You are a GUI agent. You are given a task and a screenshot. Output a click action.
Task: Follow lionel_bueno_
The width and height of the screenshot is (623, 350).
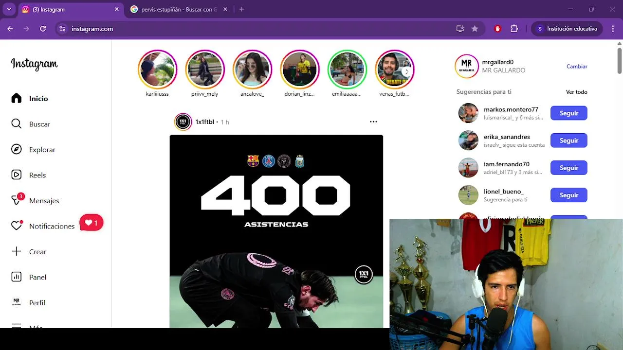coord(568,195)
